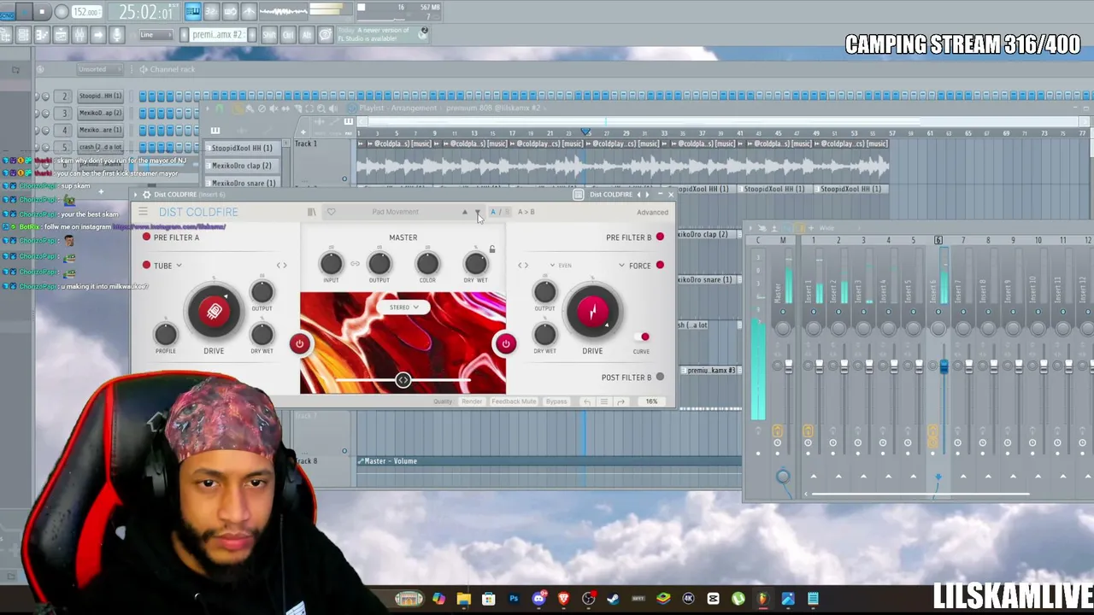1094x615 pixels.
Task: Click the 16% zoom value
Action: pyautogui.click(x=652, y=401)
